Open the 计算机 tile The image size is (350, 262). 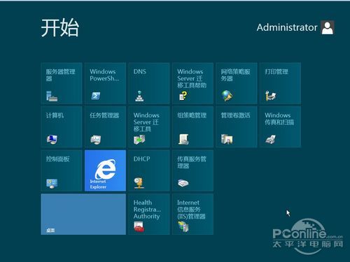pyautogui.click(x=62, y=126)
